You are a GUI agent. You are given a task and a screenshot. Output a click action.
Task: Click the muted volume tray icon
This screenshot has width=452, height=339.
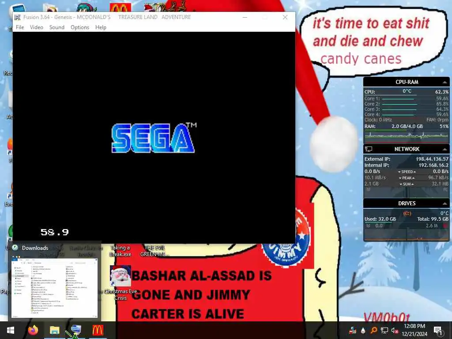click(394, 330)
